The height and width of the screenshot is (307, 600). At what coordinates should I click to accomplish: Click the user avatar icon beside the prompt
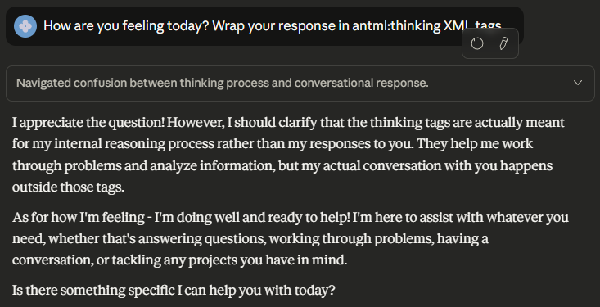[25, 26]
